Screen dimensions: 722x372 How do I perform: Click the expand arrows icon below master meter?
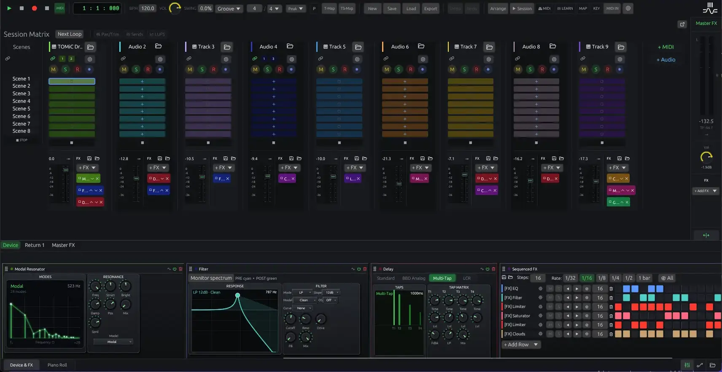pos(706,236)
